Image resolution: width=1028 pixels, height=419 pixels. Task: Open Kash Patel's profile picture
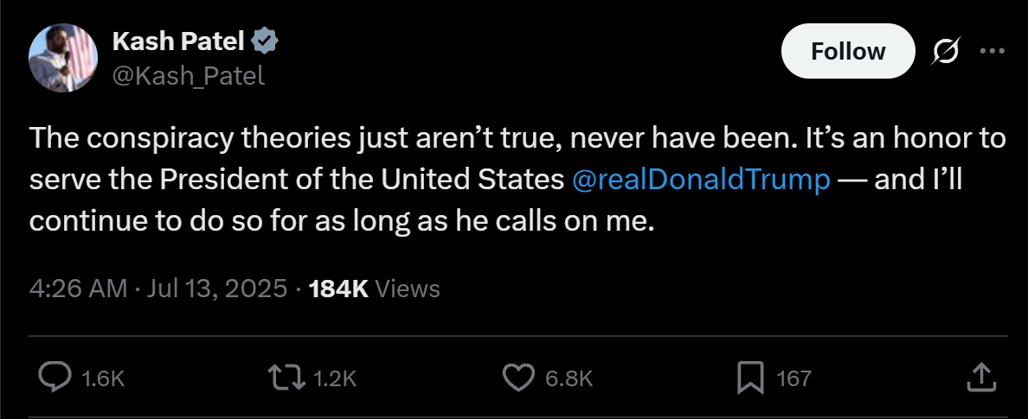(63, 58)
